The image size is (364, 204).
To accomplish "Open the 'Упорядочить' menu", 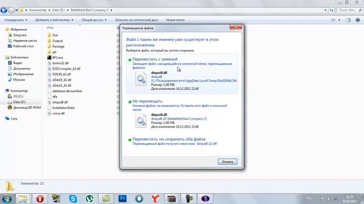I will point(16,20).
